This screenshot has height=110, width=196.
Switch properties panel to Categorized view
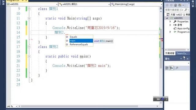(167, 68)
